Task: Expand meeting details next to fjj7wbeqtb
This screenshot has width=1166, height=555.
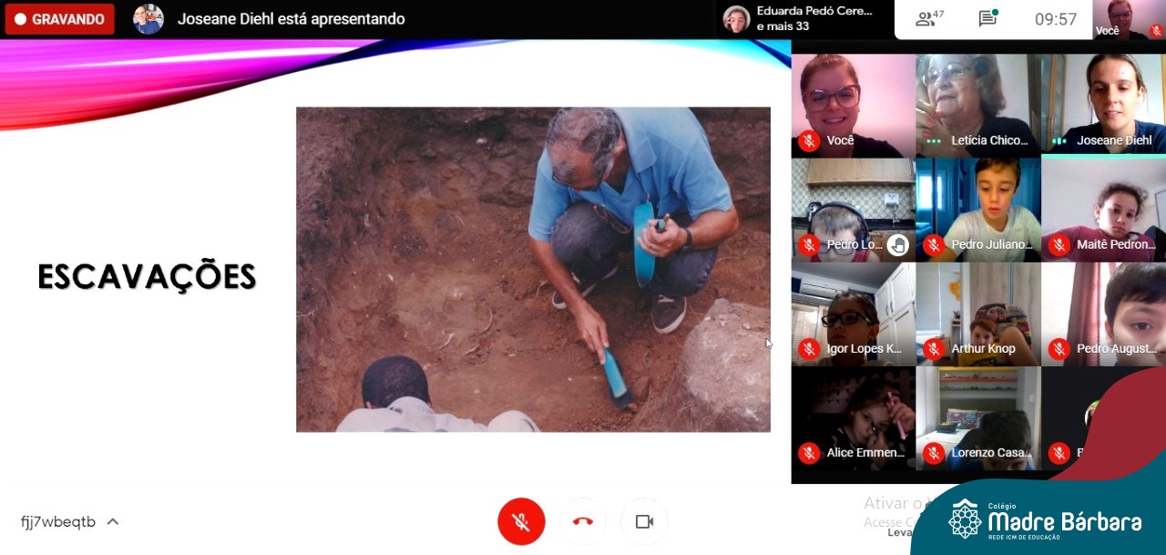Action: click(x=113, y=522)
